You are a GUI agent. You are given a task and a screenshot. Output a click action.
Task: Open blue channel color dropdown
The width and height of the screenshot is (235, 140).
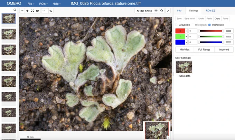pos(186,42)
